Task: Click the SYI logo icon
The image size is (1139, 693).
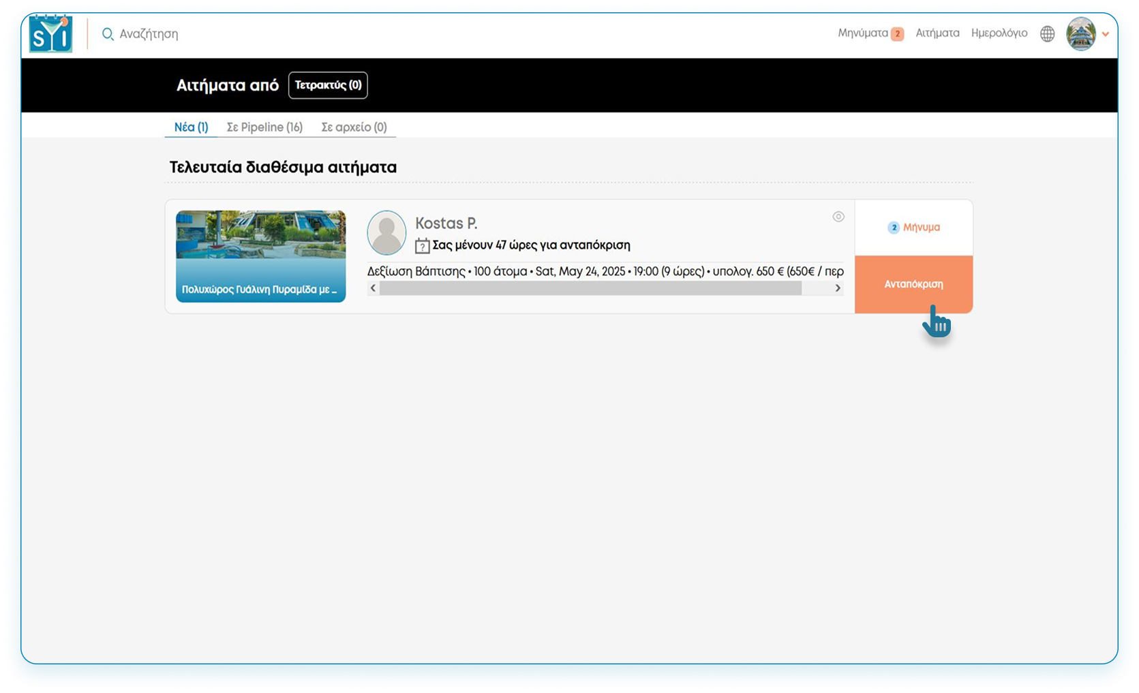Action: pos(50,34)
